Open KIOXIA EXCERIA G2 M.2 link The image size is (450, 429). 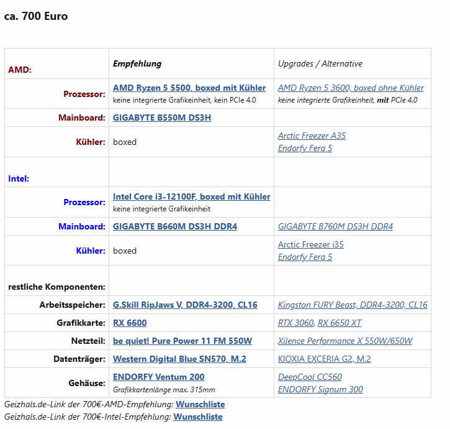pyautogui.click(x=324, y=359)
